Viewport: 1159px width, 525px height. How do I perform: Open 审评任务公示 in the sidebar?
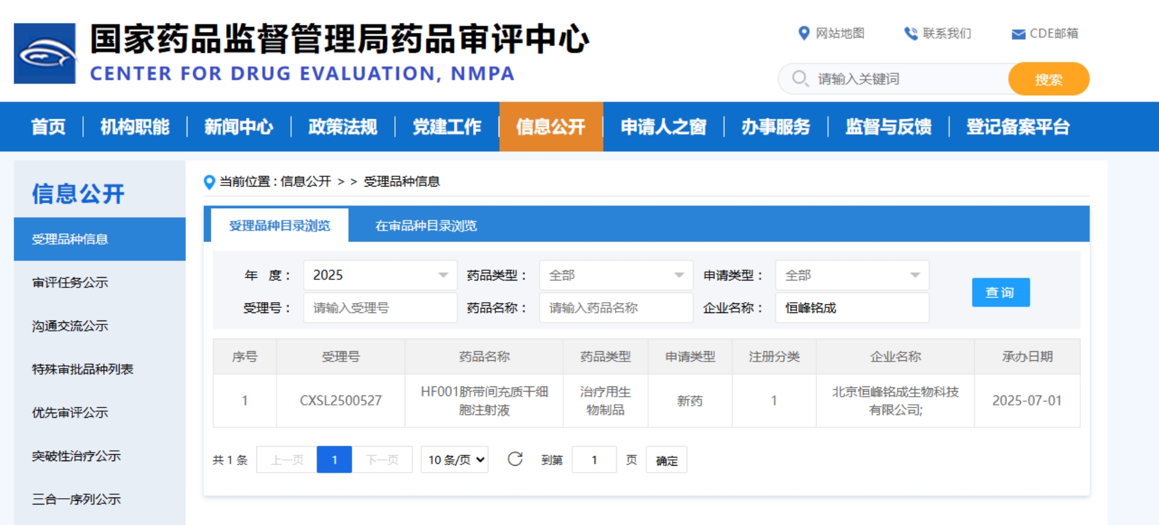click(70, 282)
